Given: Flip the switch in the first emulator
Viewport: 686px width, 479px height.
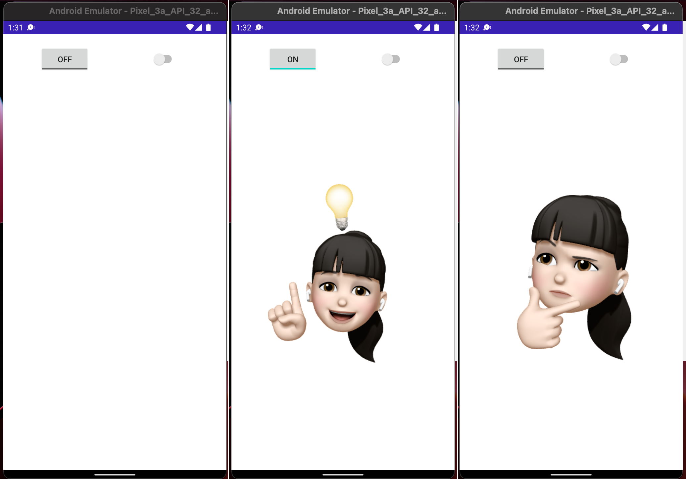Looking at the screenshot, I should tap(163, 59).
